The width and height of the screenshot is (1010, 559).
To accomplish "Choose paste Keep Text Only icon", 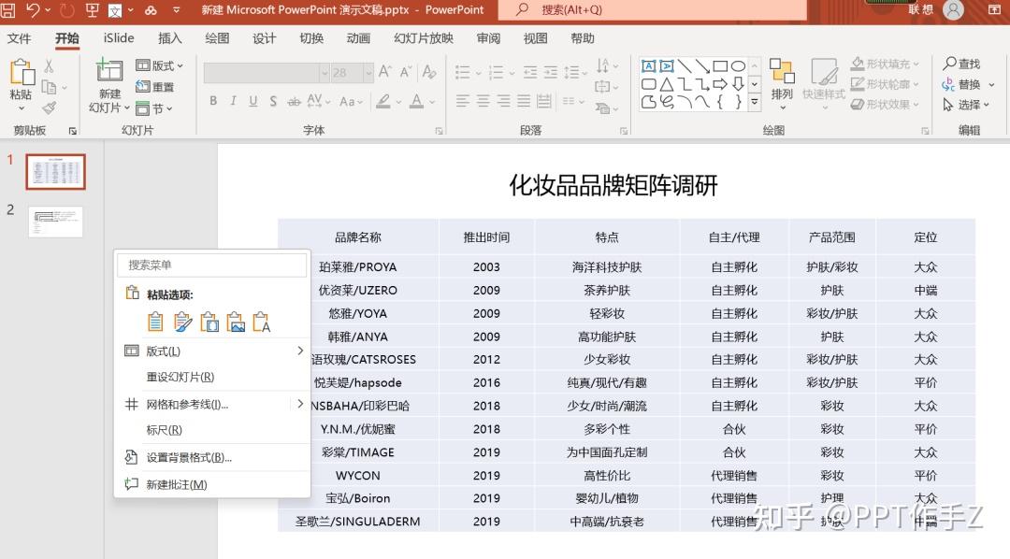I will pos(262,322).
